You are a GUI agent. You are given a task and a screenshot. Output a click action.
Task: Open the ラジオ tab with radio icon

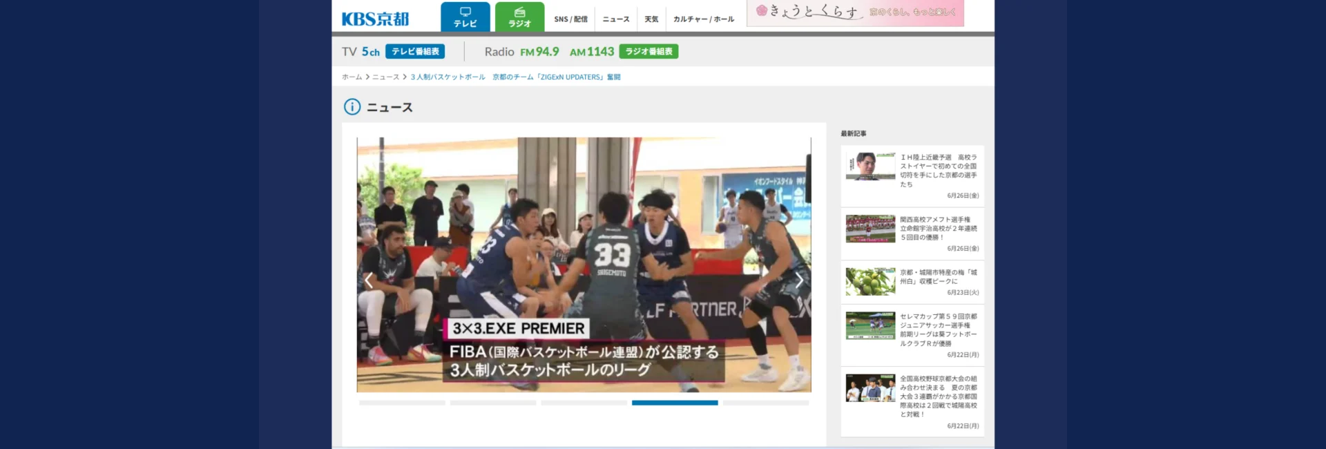[x=519, y=17]
